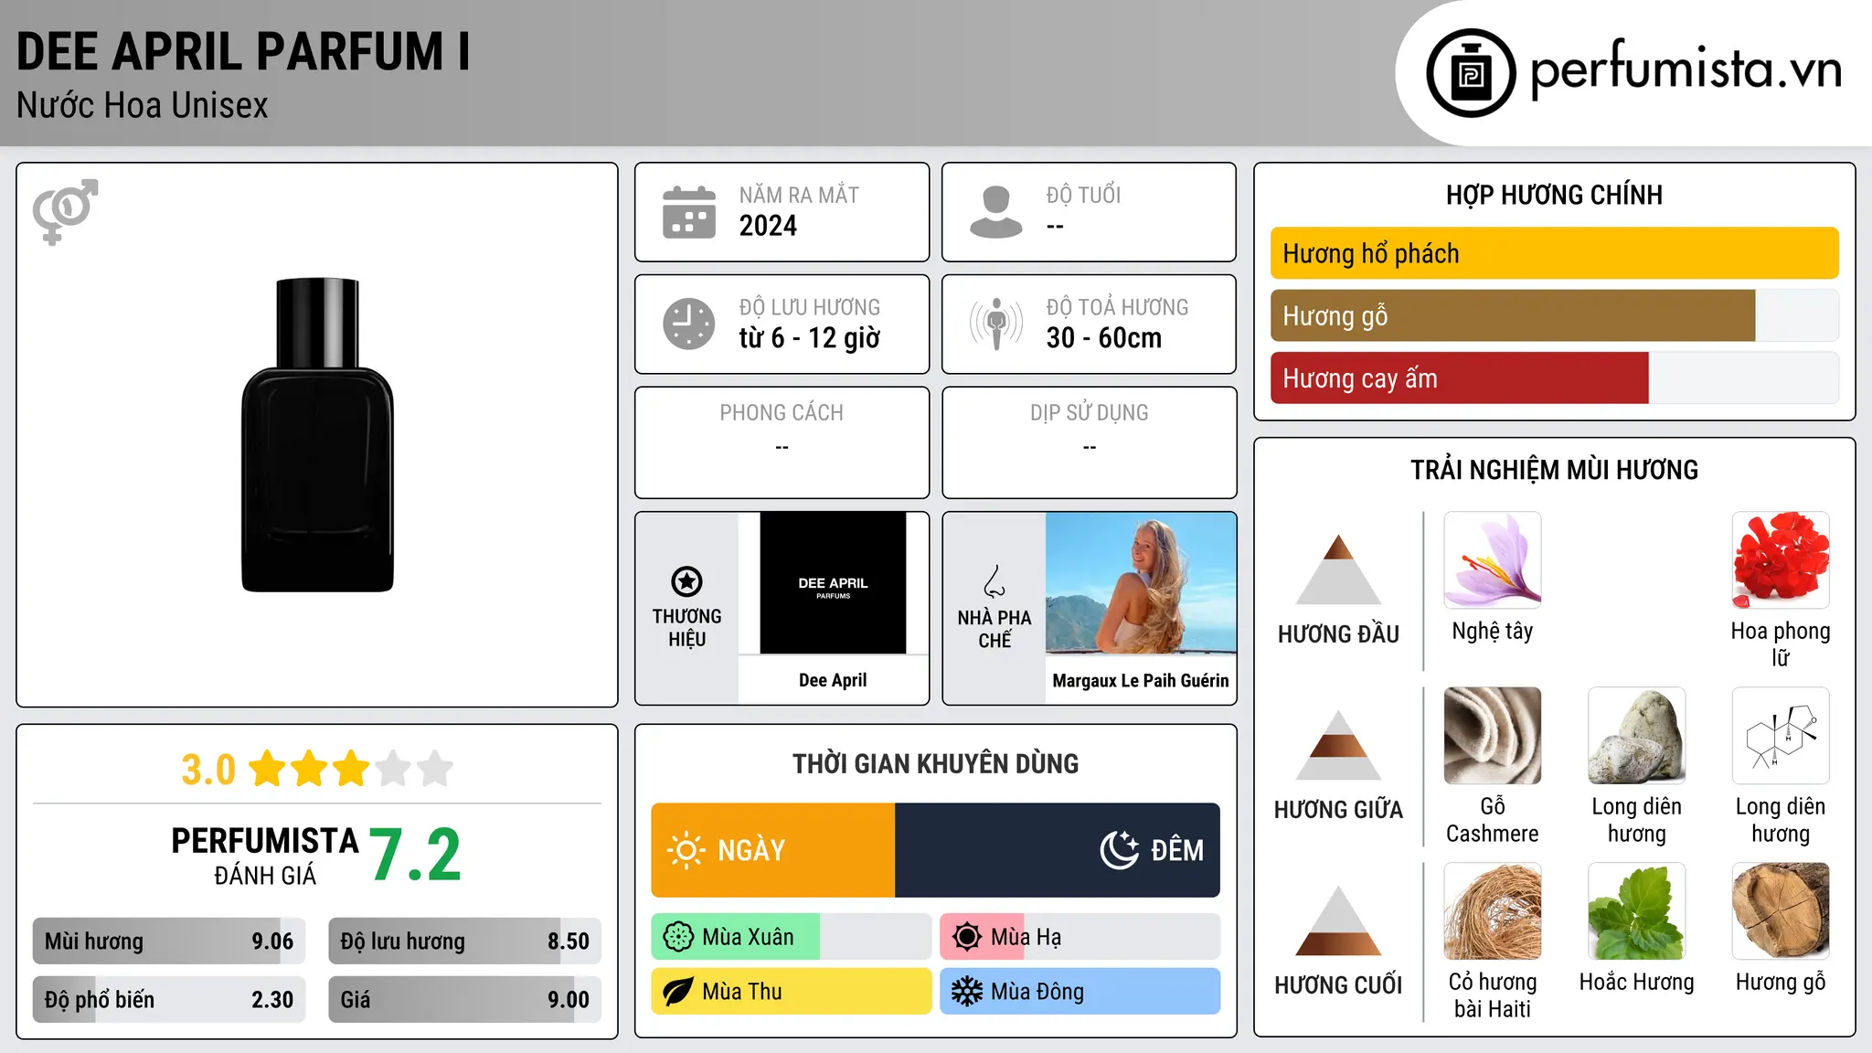This screenshot has width=1872, height=1053.
Task: Select the Gỗ Cashmere fabric image
Action: pos(1493,736)
